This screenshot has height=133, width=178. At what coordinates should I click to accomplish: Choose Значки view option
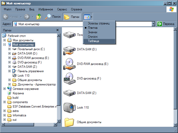pyautogui.click(x=99, y=32)
